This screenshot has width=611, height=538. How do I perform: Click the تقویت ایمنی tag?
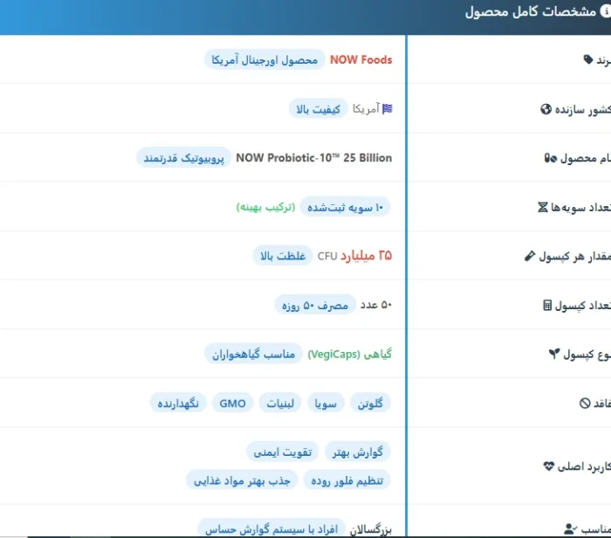[x=283, y=452]
